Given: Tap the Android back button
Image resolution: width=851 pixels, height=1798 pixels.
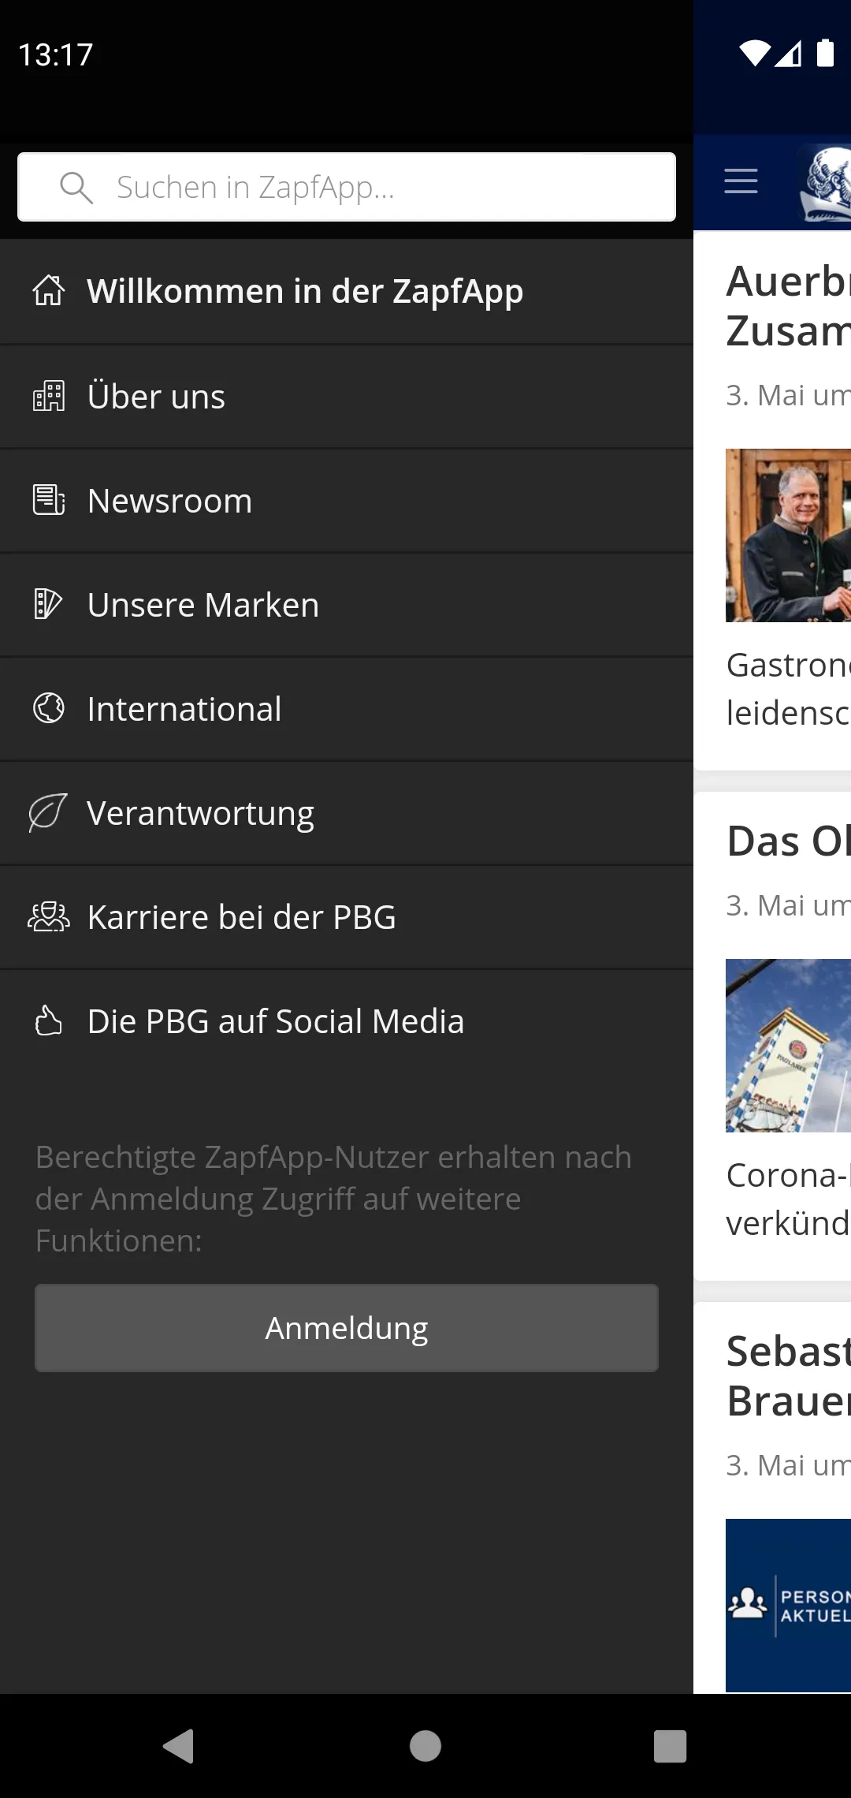Looking at the screenshot, I should pyautogui.click(x=179, y=1746).
